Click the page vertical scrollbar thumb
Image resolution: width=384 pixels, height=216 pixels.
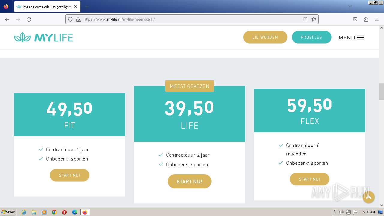click(x=382, y=91)
